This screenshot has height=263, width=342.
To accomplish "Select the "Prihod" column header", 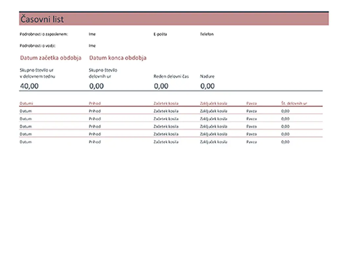I will 95,103.
